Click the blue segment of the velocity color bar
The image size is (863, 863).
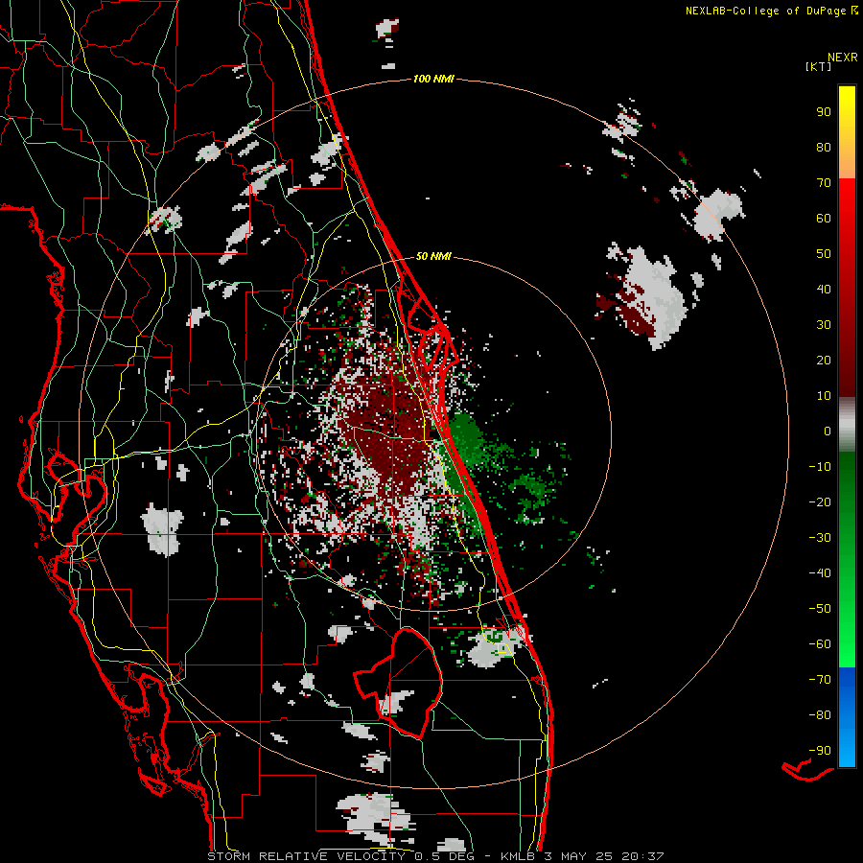click(x=847, y=717)
